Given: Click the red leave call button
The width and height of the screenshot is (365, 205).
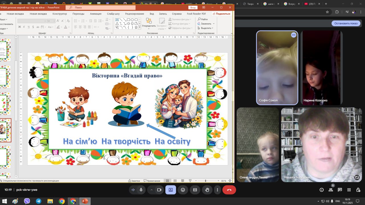Looking at the screenshot, I should click(229, 190).
